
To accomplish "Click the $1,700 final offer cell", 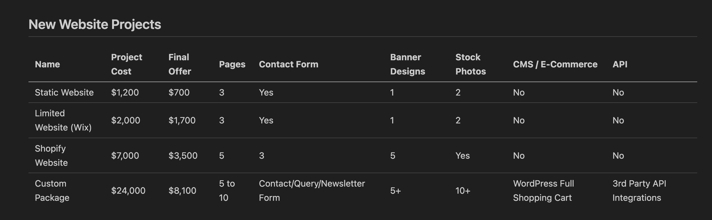I will (x=182, y=120).
